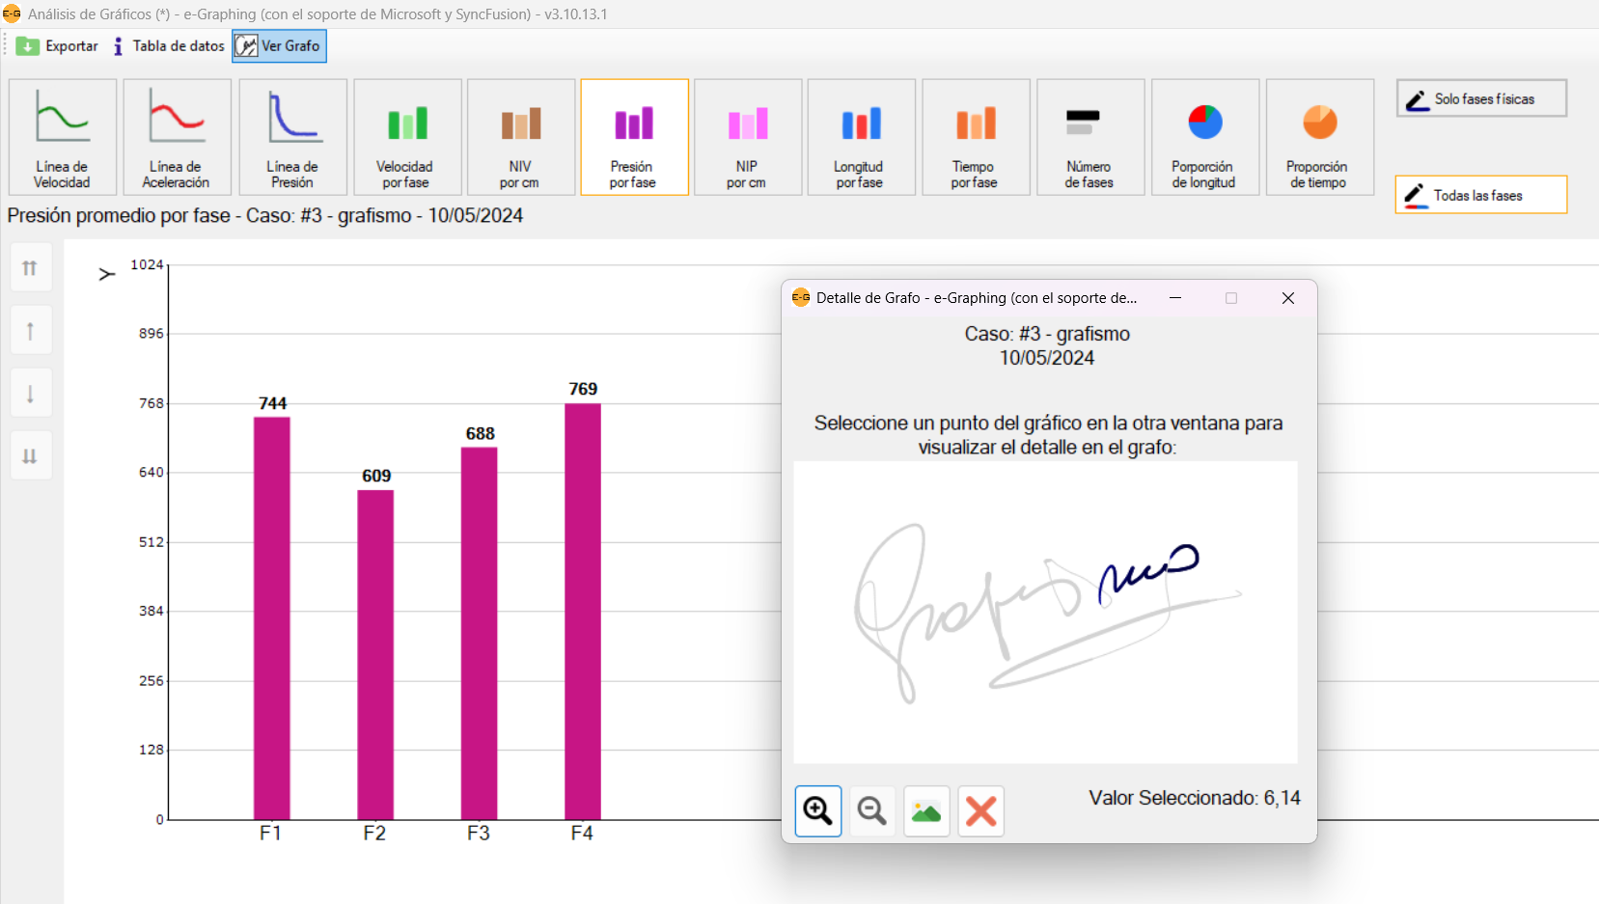Screen dimensions: 1599x904
Task: Display the Longitud por fase chart
Action: pyautogui.click(x=861, y=137)
